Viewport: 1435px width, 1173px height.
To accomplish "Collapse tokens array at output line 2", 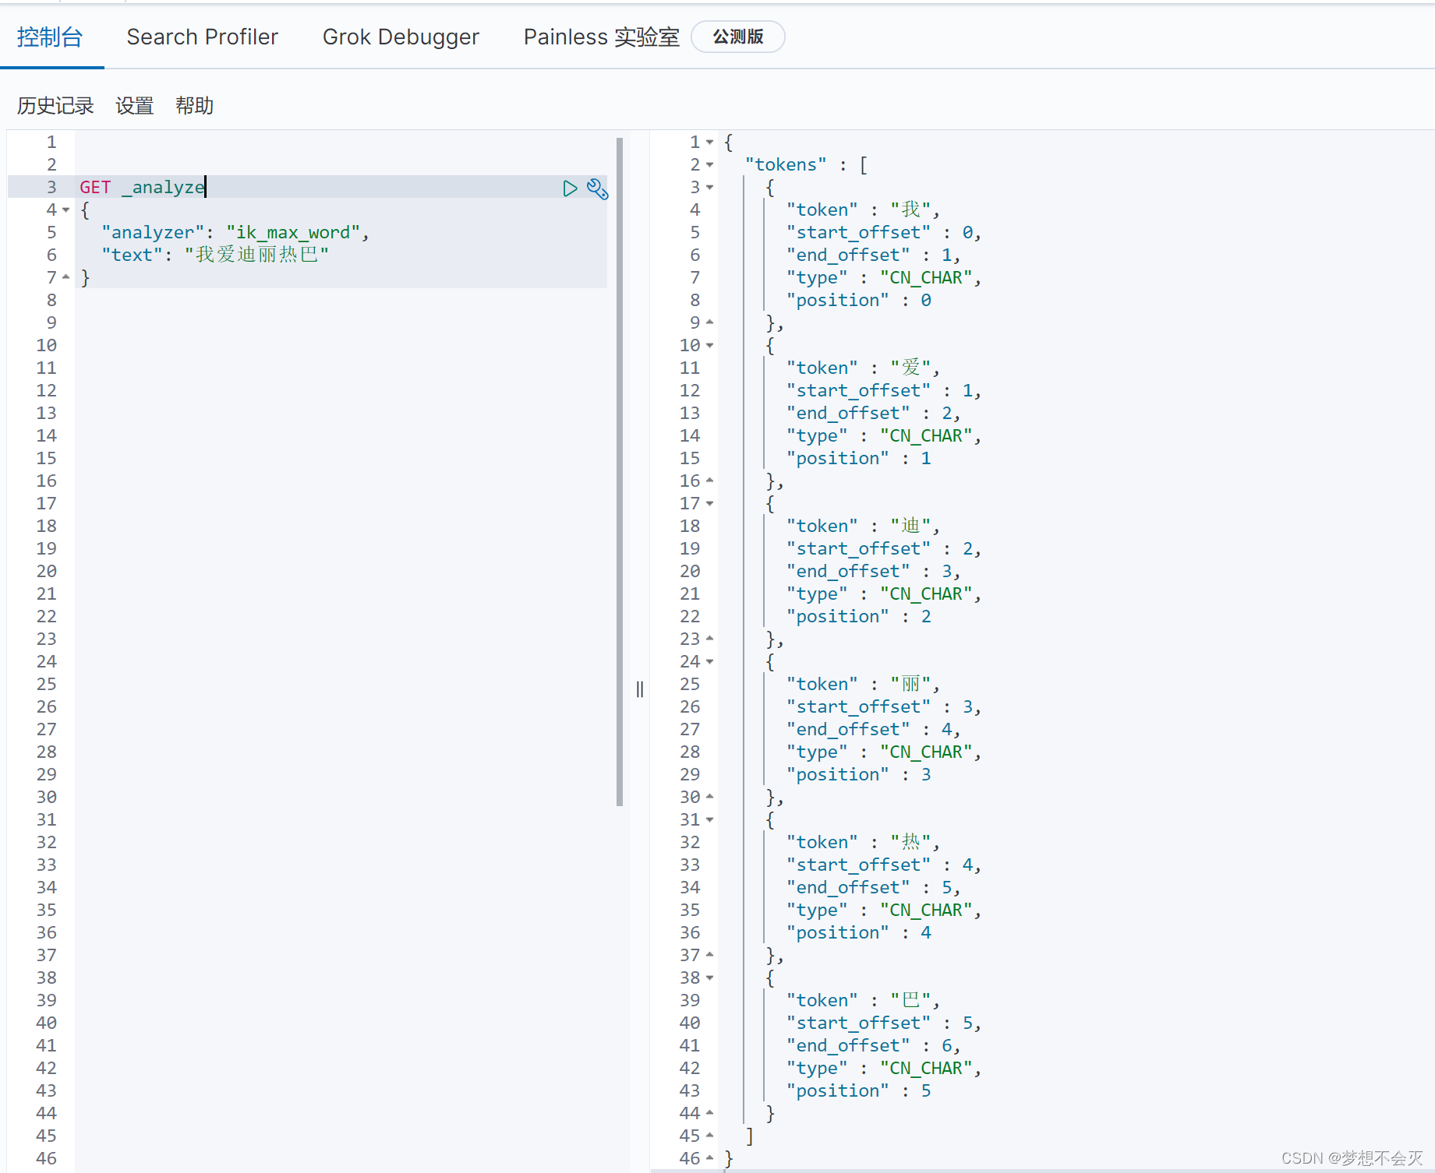I will [x=709, y=165].
